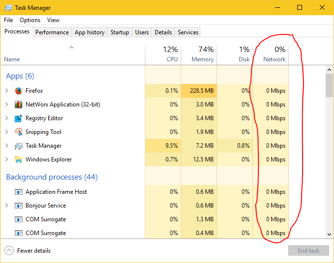Image resolution: width=334 pixels, height=263 pixels.
Task: Click the Fewer details arrow icon
Action: (x=9, y=250)
